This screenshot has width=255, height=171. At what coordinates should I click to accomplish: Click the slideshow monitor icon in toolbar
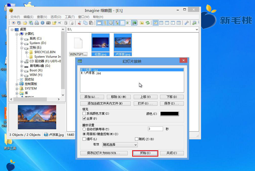tap(19, 23)
